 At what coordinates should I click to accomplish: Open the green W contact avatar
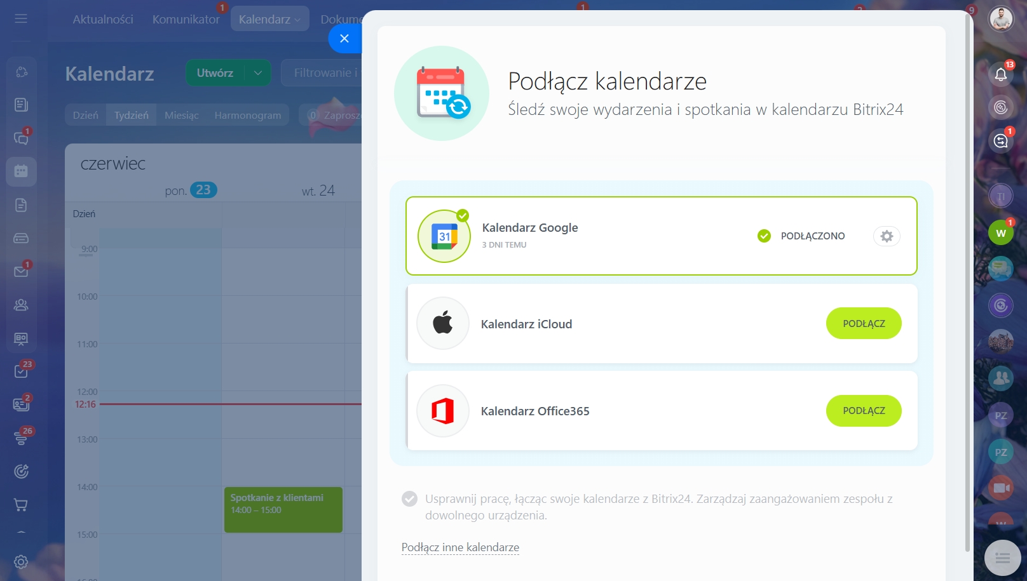pos(1001,233)
